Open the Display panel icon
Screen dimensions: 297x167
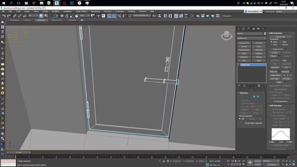[x=258, y=29]
